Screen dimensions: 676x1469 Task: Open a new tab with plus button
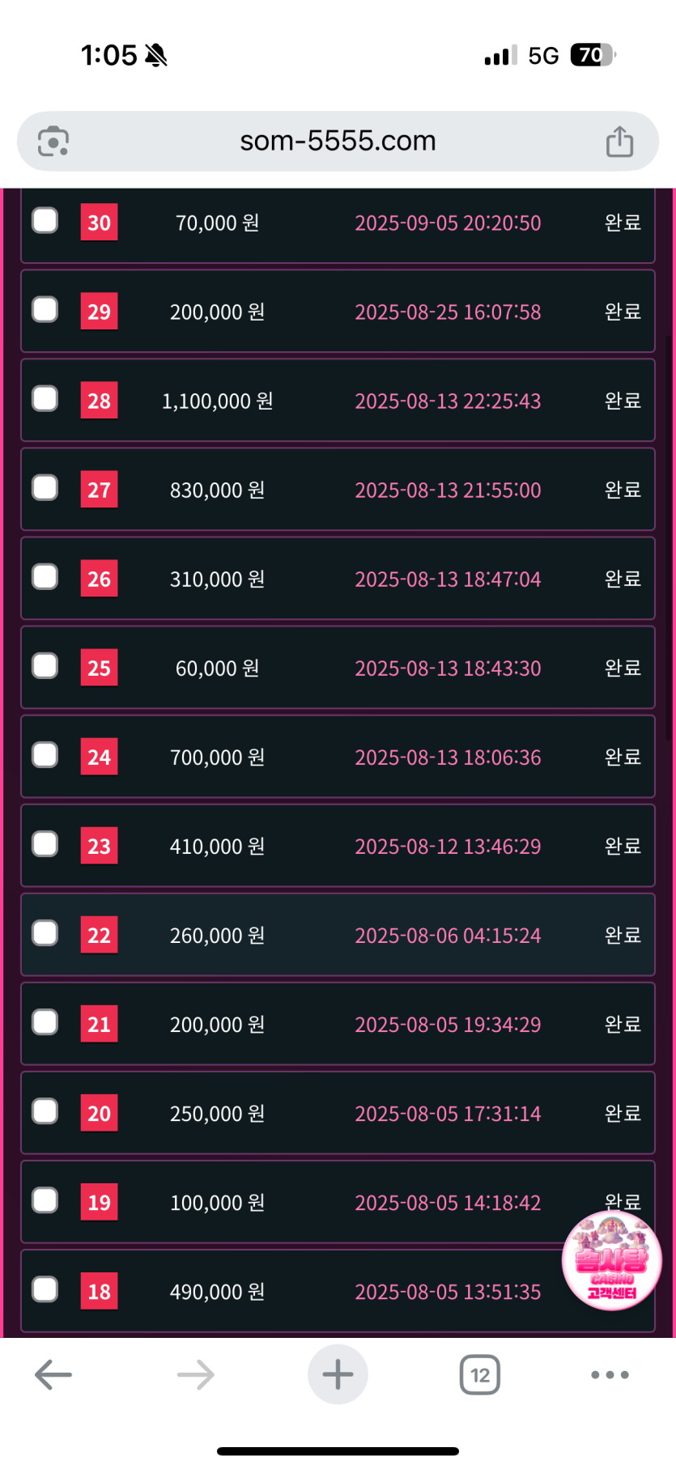[x=338, y=1374]
